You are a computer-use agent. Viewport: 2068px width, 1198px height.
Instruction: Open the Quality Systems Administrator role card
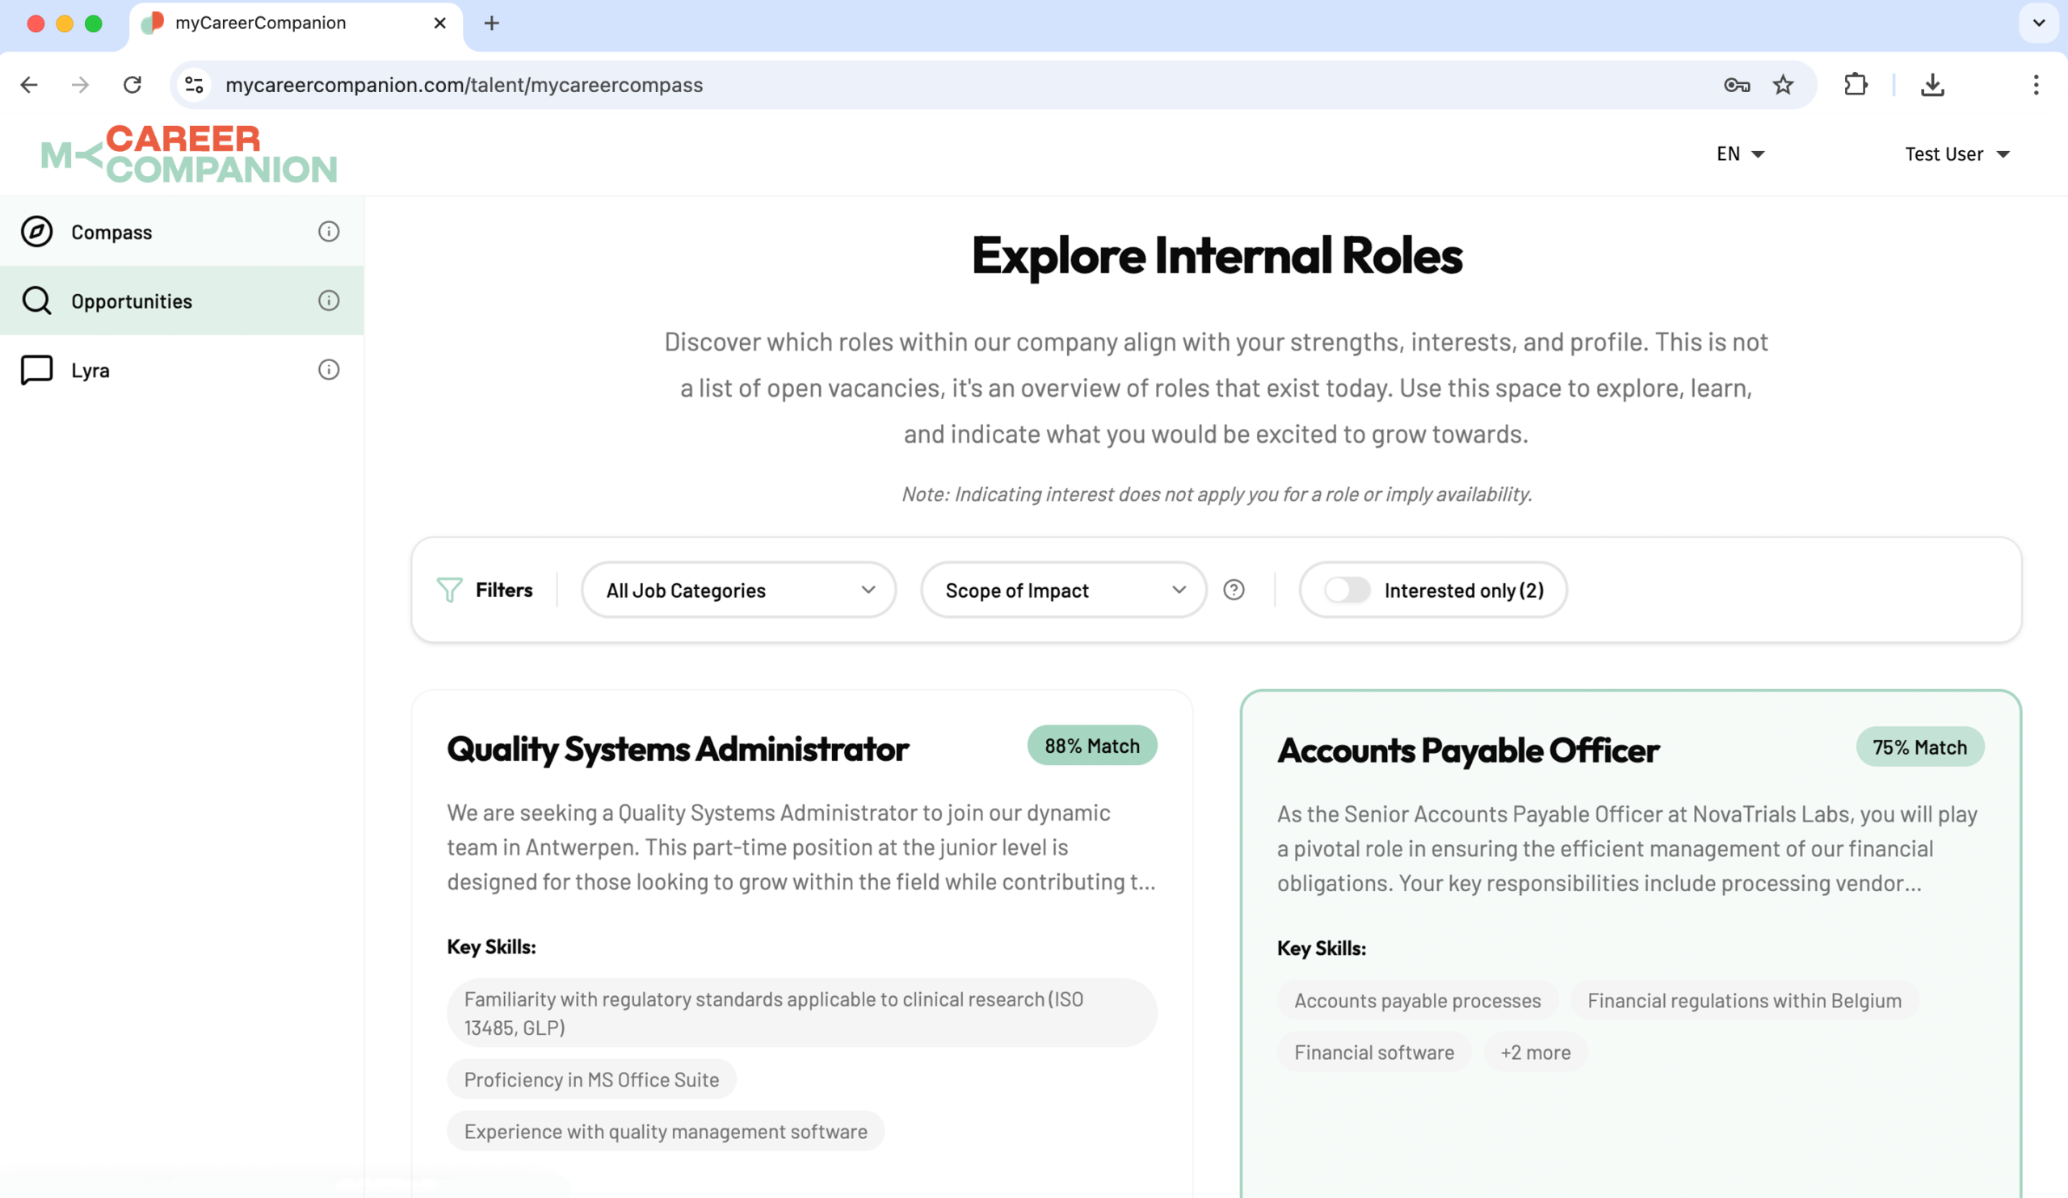tap(678, 749)
